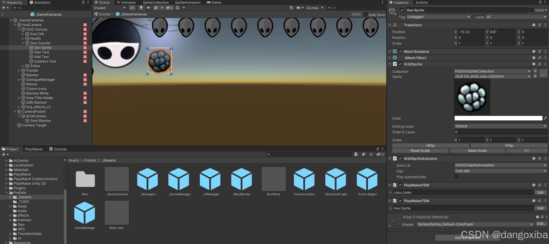The width and height of the screenshot is (549, 244).
Task: Select GameObject icon cube in Inspector
Action: click(x=392, y=11)
